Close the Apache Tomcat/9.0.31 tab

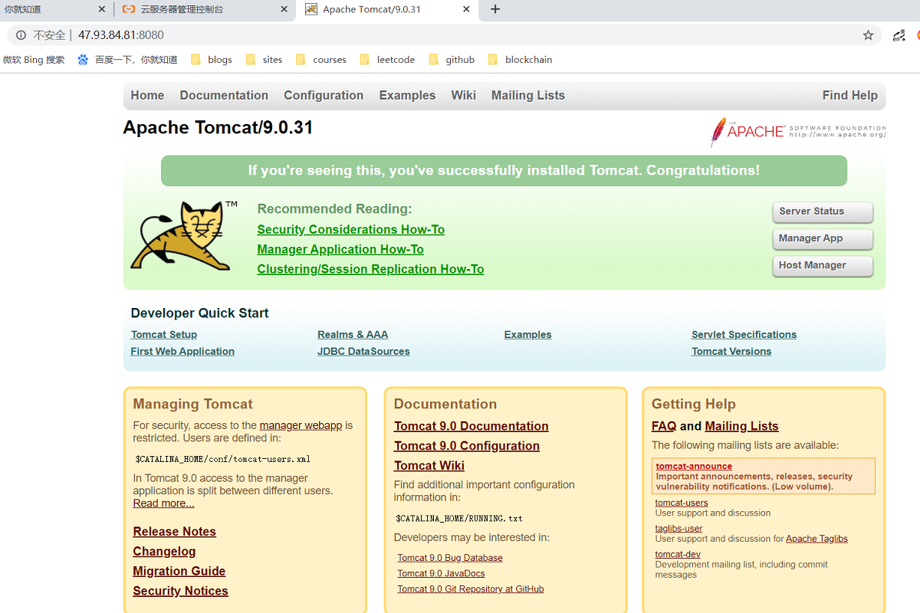[466, 9]
